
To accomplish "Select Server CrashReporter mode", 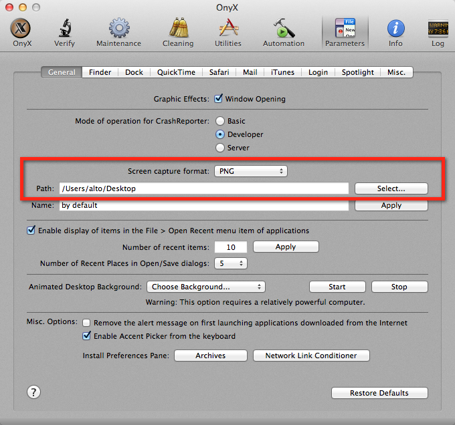I will (x=220, y=148).
